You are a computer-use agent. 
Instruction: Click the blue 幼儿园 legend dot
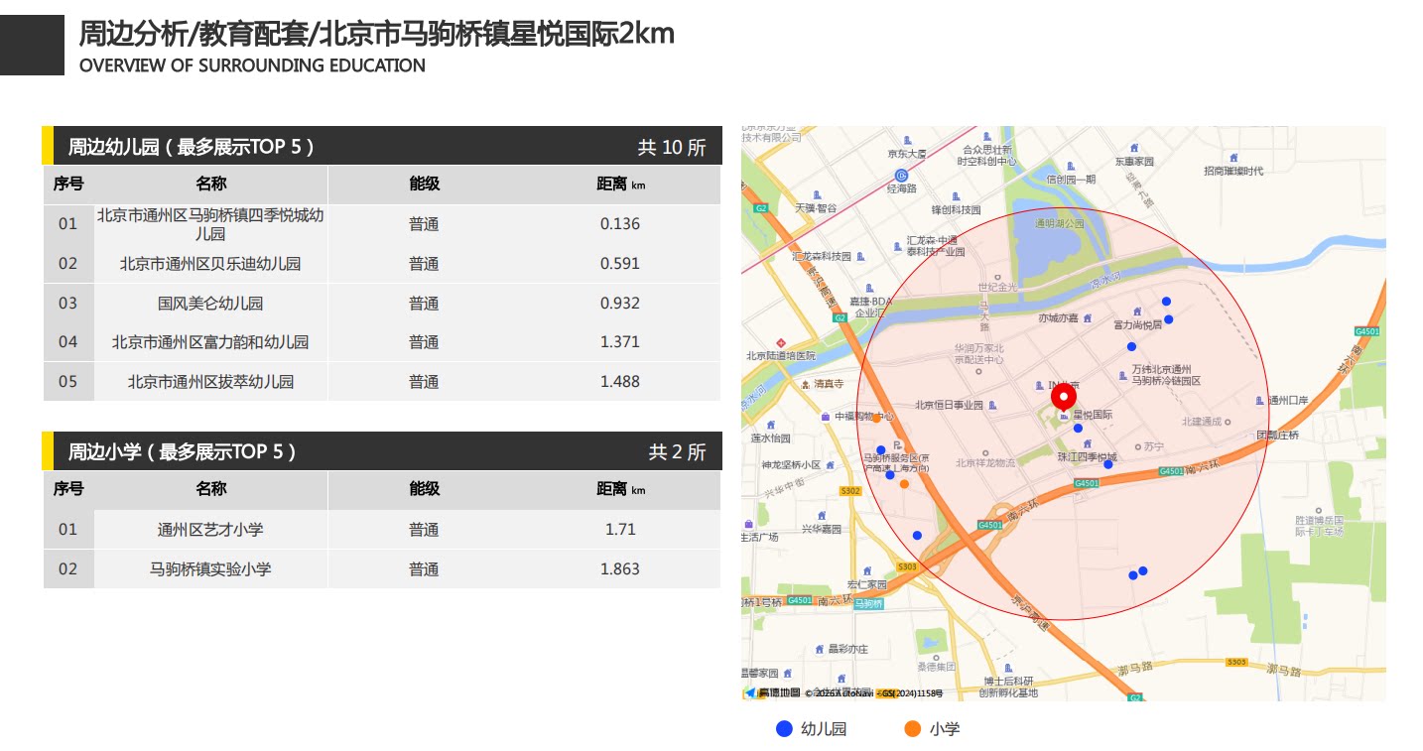pos(784,729)
